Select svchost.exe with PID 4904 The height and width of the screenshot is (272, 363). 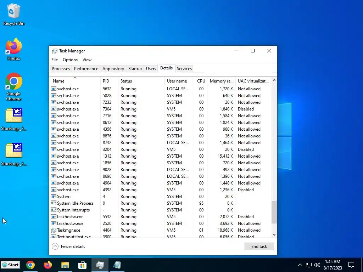pyautogui.click(x=161, y=183)
